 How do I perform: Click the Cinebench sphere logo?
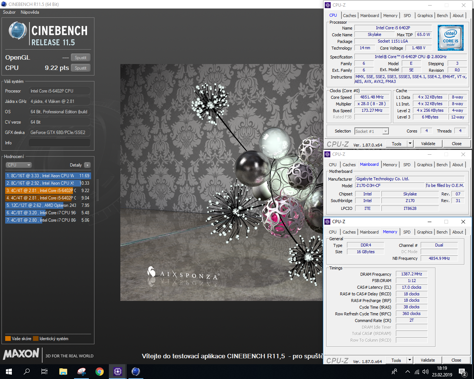17,31
